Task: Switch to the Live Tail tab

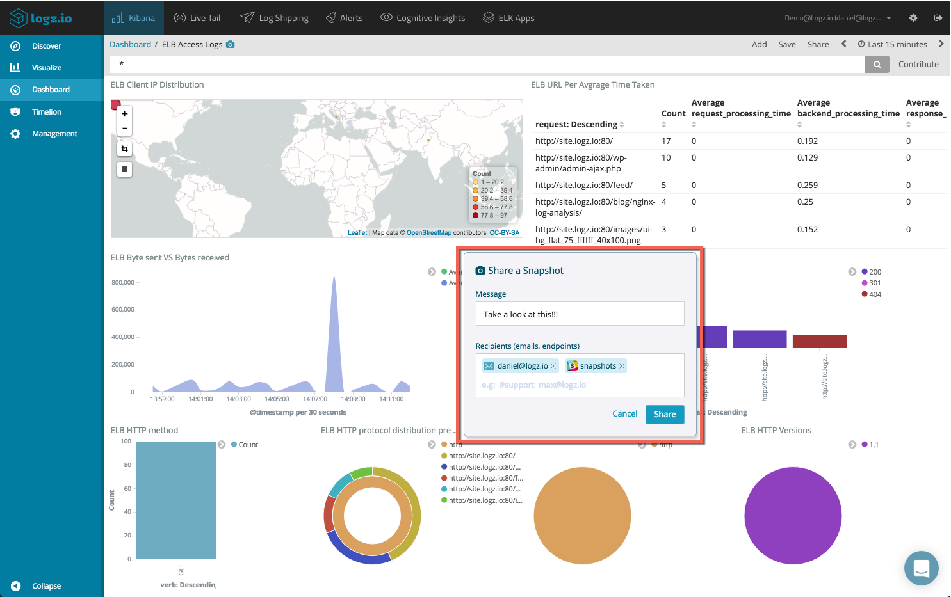Action: click(x=197, y=18)
